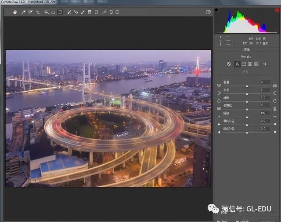The height and width of the screenshot is (222, 281).
Task: Select the Hand tool in toolbar
Action: [x=14, y=12]
